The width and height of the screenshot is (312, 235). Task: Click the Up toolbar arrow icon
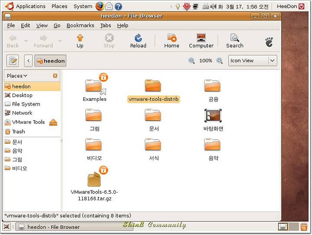pyautogui.click(x=80, y=38)
